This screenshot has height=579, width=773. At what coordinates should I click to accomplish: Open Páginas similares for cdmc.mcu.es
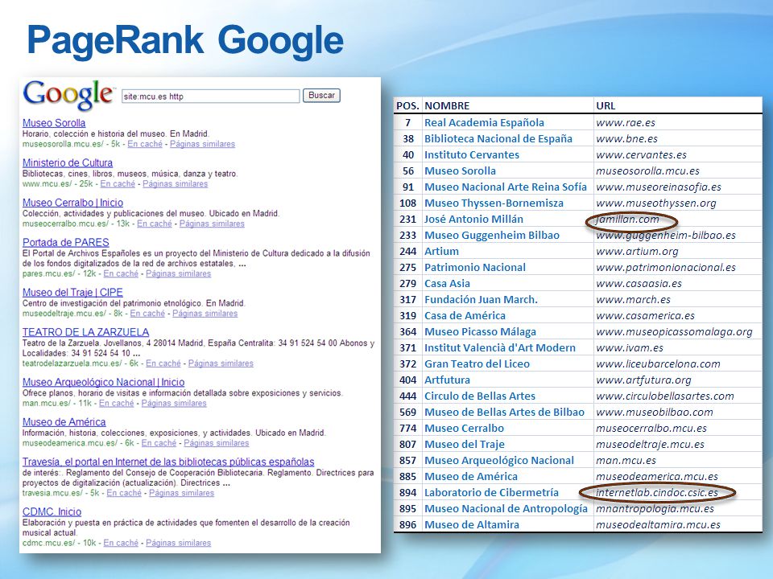click(x=179, y=543)
